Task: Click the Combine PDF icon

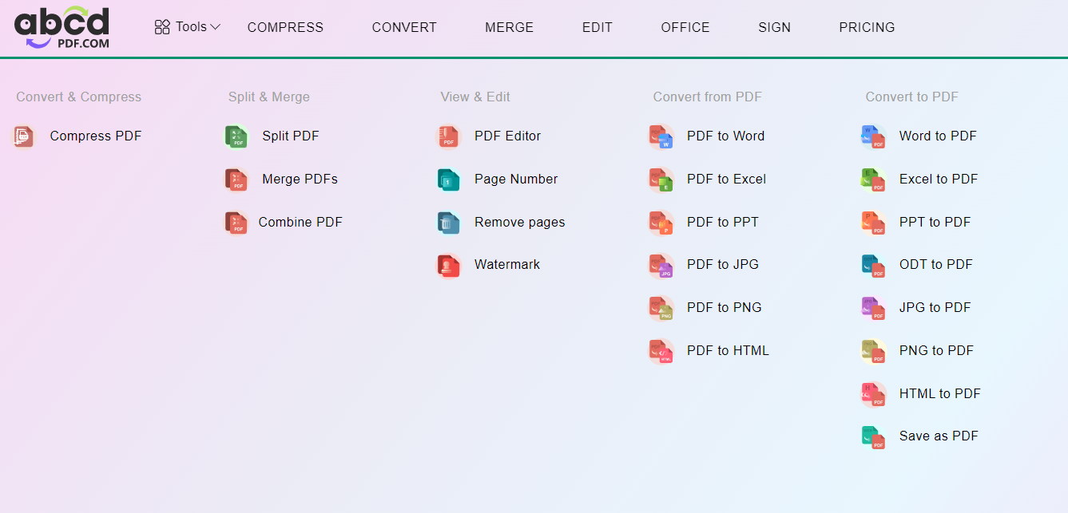Action: point(236,223)
